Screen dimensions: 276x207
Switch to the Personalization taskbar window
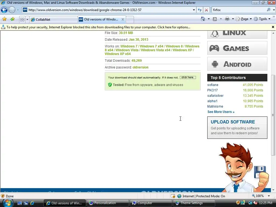click(x=108, y=203)
